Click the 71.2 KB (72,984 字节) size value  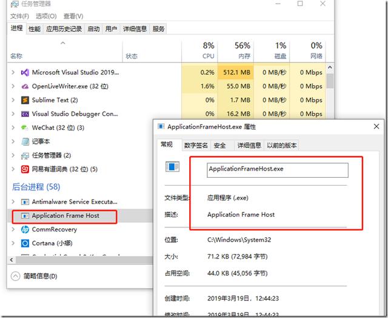[x=237, y=256]
